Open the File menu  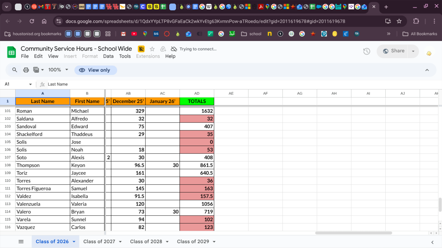point(25,56)
